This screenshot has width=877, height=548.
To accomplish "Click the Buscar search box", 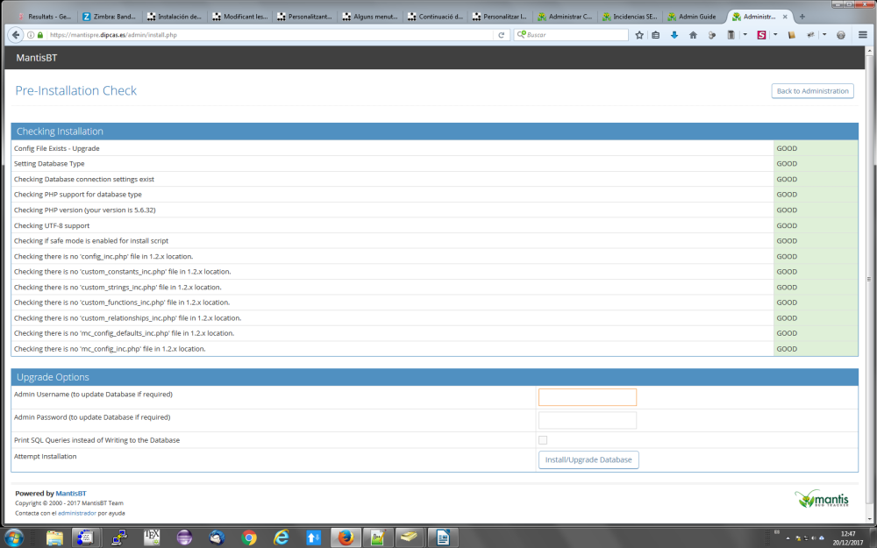I will (571, 35).
